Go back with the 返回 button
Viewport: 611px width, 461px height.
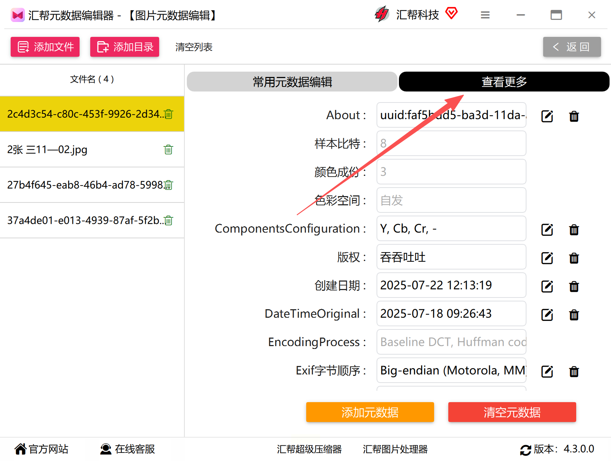click(572, 47)
